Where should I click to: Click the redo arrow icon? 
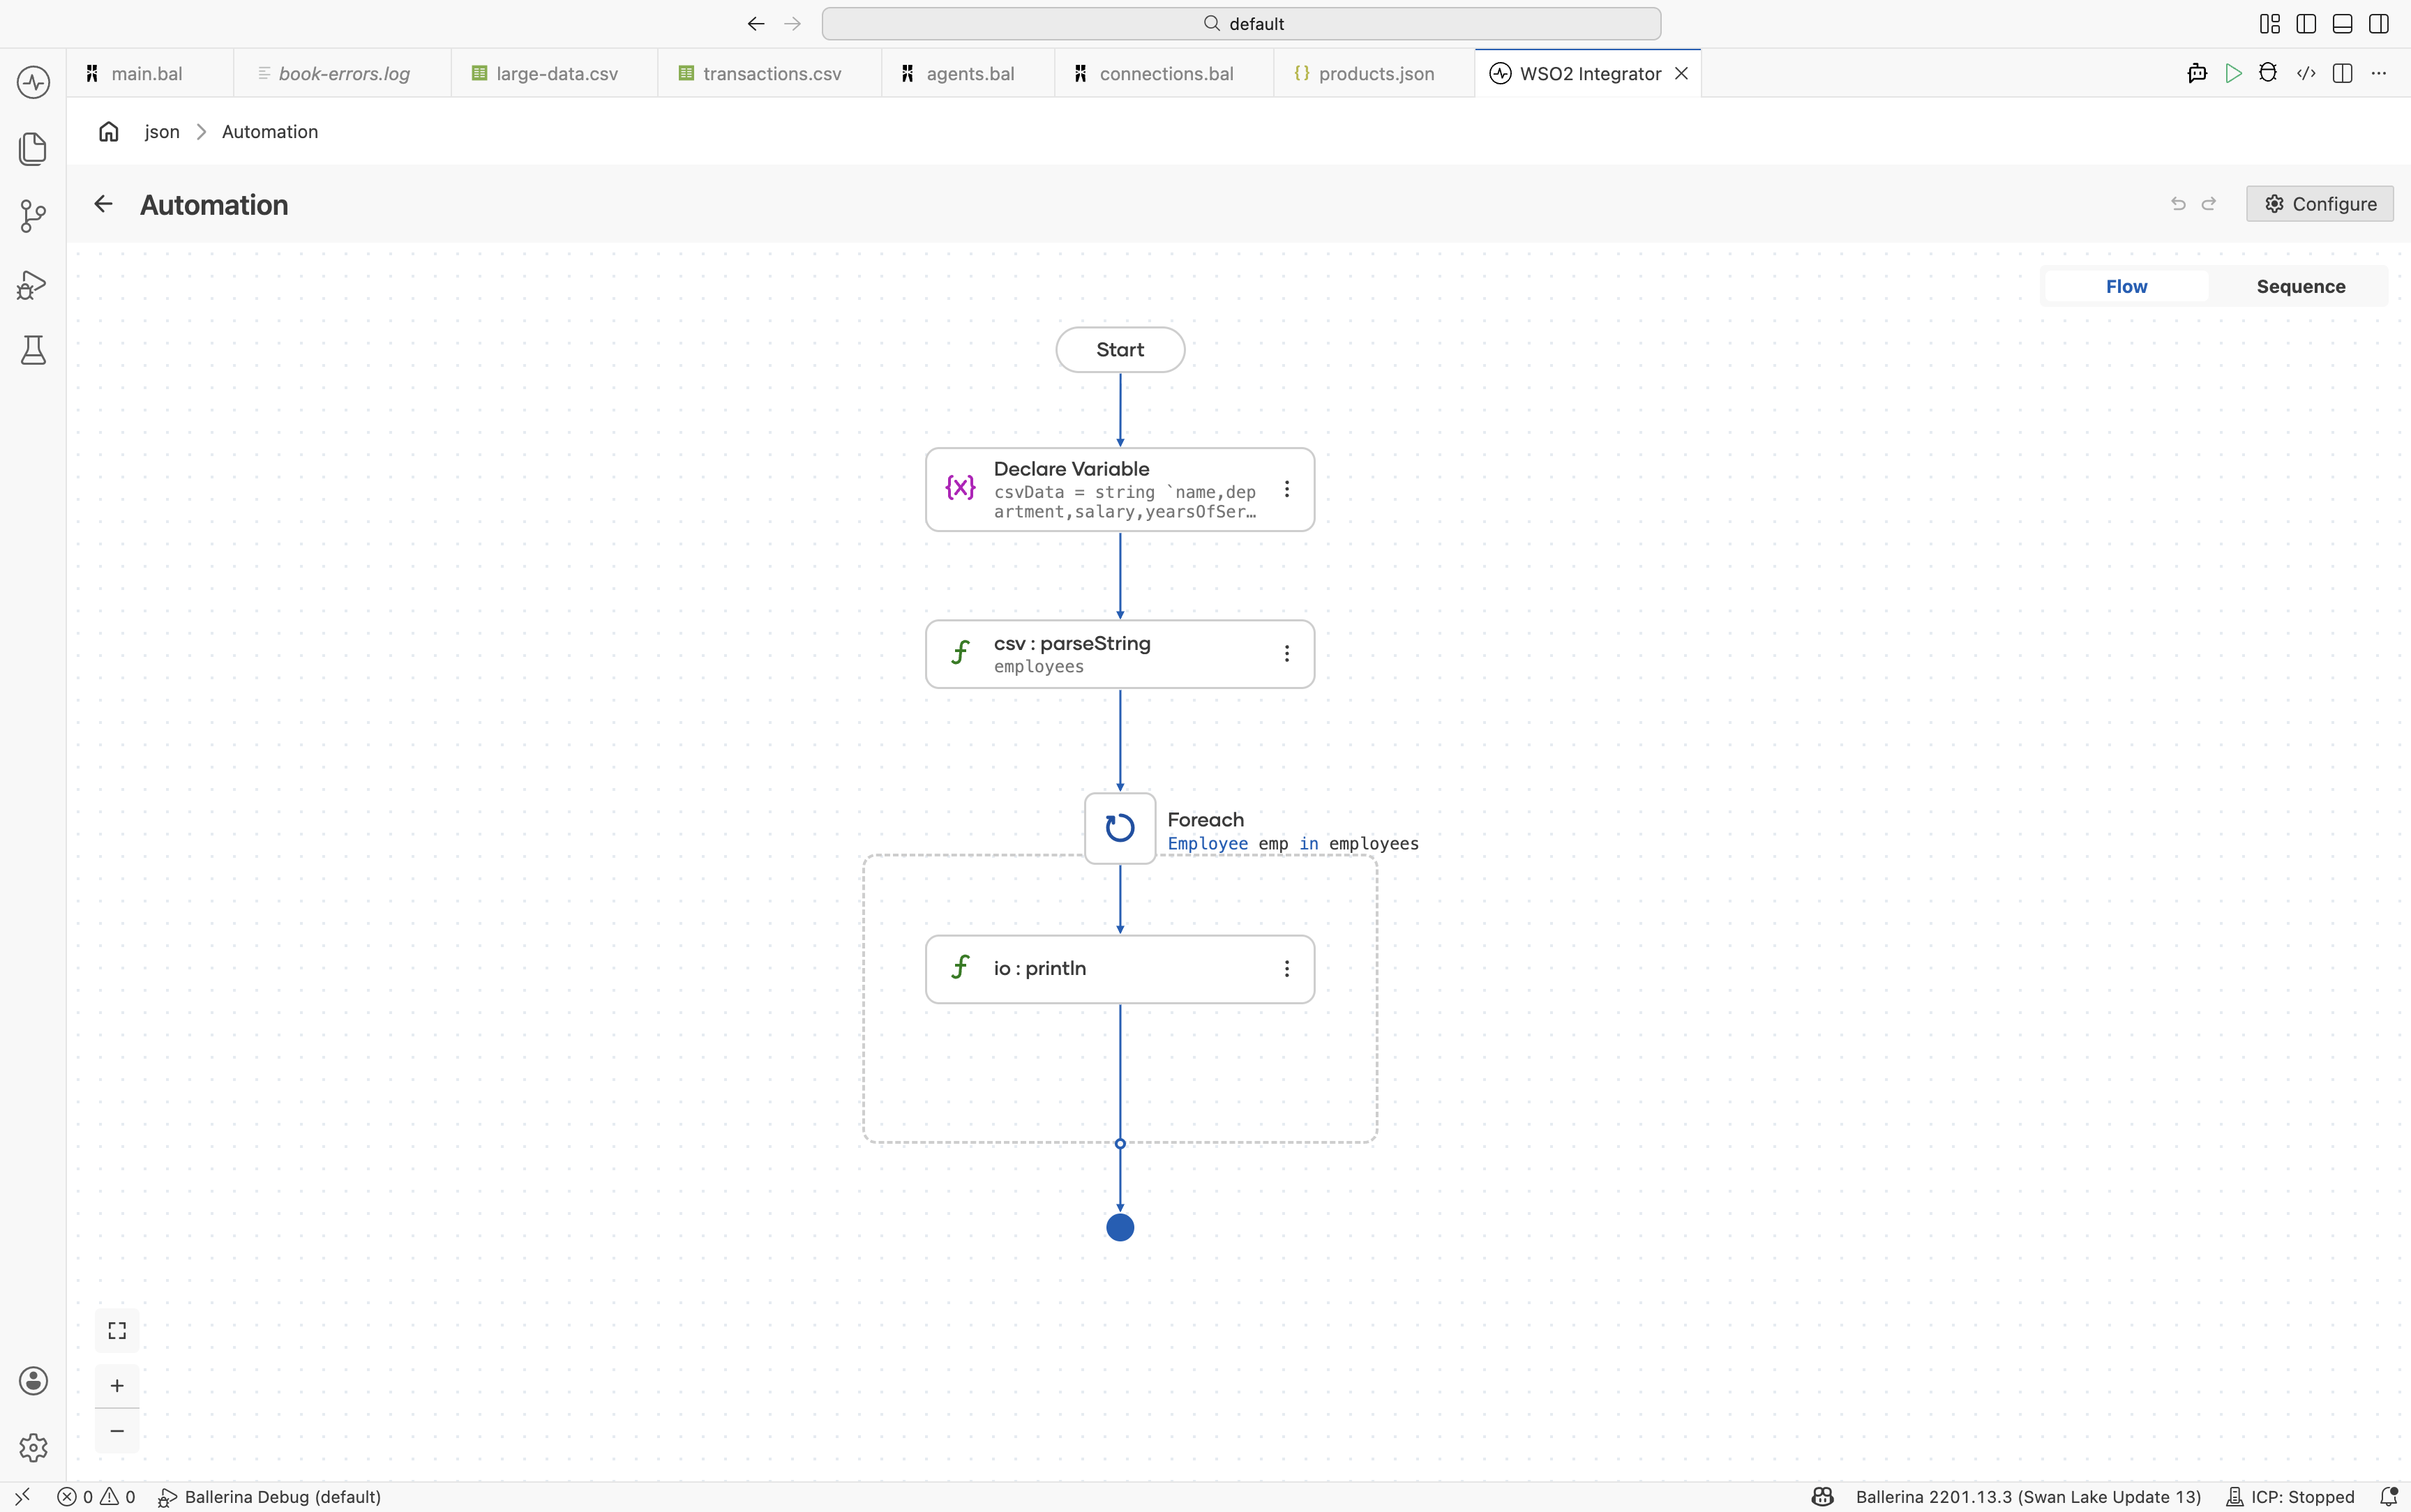[x=2209, y=204]
